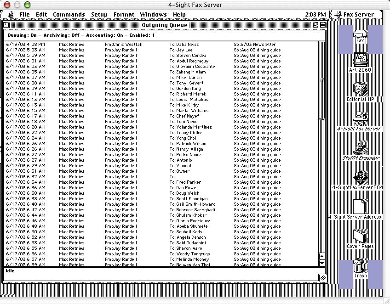Select the fax row to Patrick Wilson
Viewport: 390px width, 304px height.
coord(161,144)
